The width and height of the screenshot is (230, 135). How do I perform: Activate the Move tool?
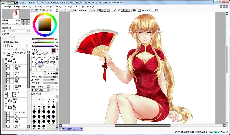coord(34,54)
